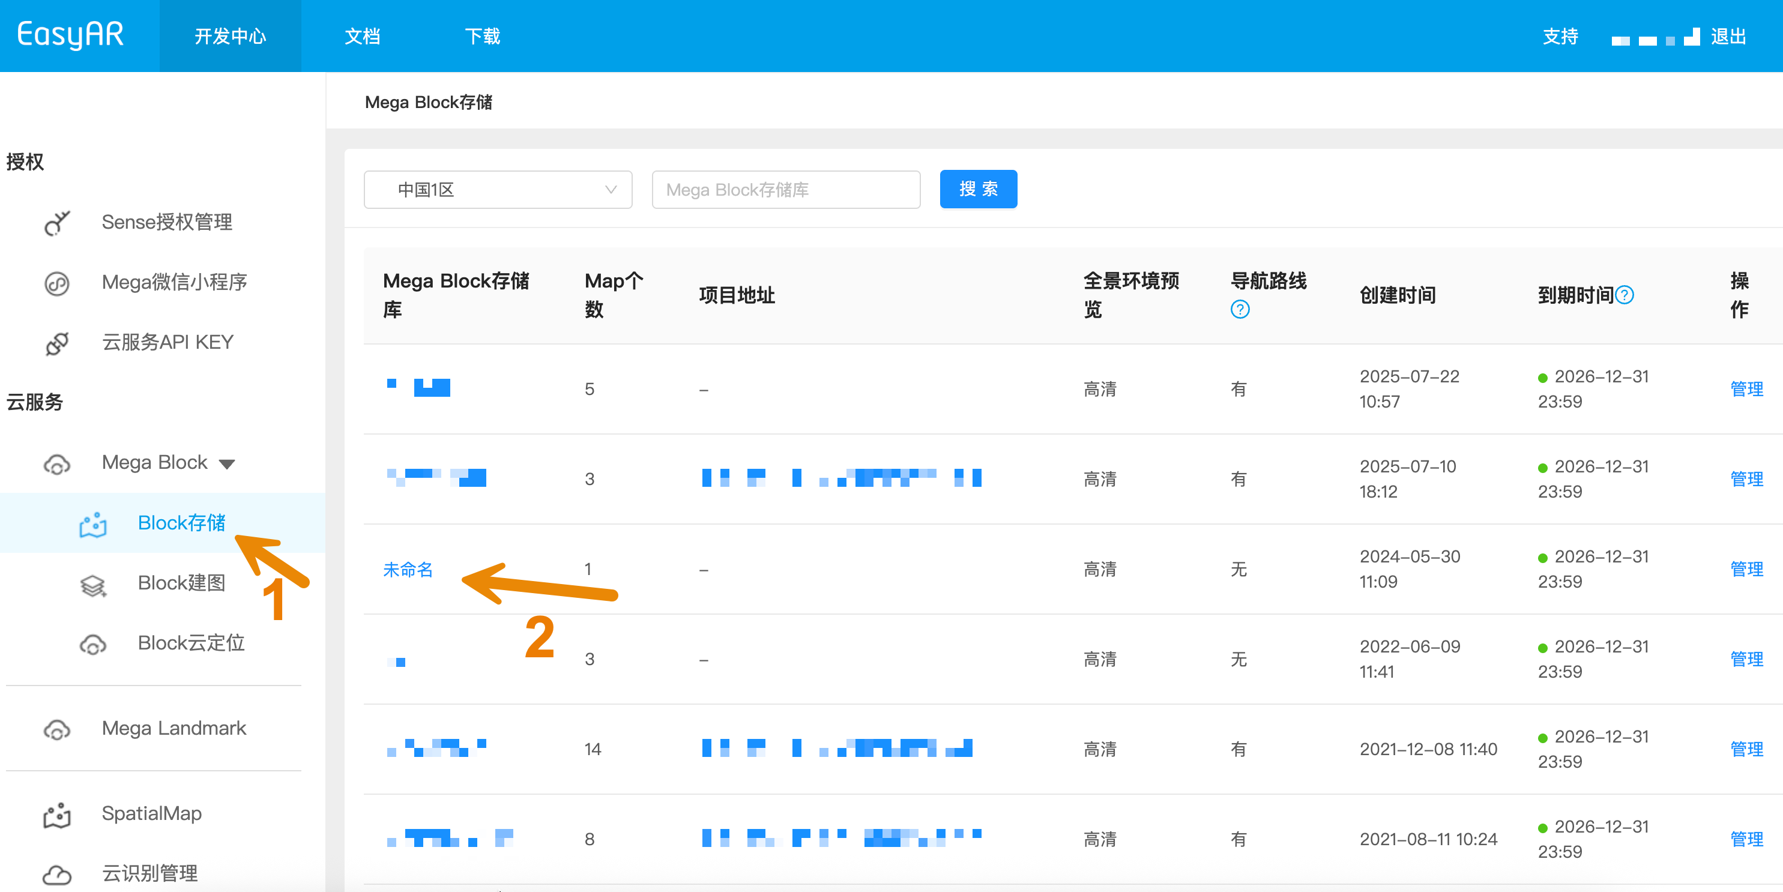Screen dimensions: 1783x892
Task: Click the Sense授权管理 key icon
Action: [58, 223]
